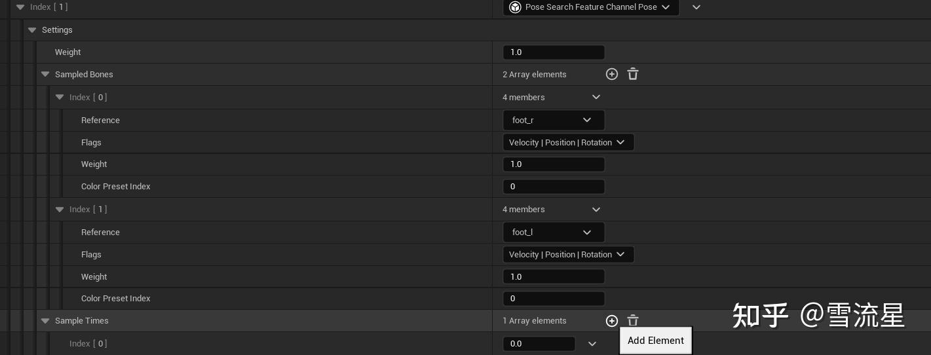Click the Settings Weight value field
Screen dimensions: 931x355
553,52
